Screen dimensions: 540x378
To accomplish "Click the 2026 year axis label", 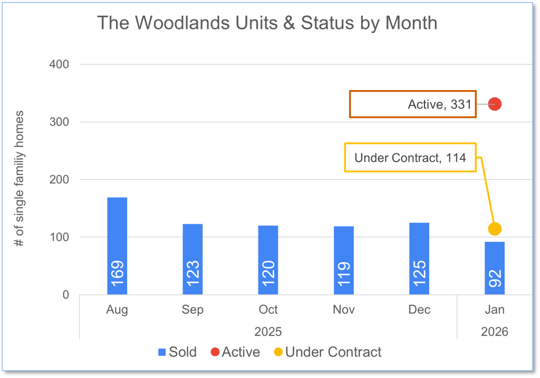I will coord(495,332).
